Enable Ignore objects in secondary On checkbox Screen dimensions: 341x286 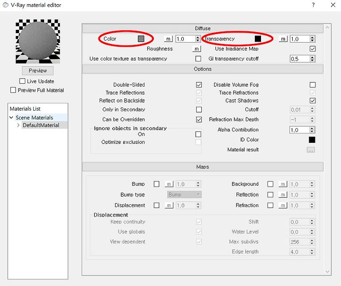click(198, 134)
